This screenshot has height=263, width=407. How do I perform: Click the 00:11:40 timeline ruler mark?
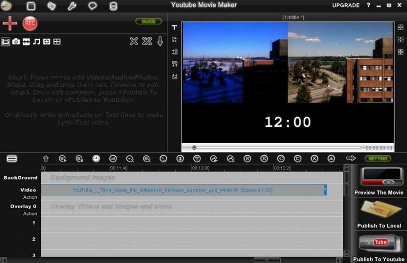pos(119,168)
